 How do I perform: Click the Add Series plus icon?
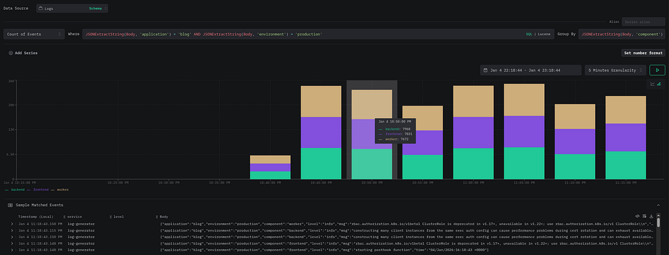tap(10, 53)
